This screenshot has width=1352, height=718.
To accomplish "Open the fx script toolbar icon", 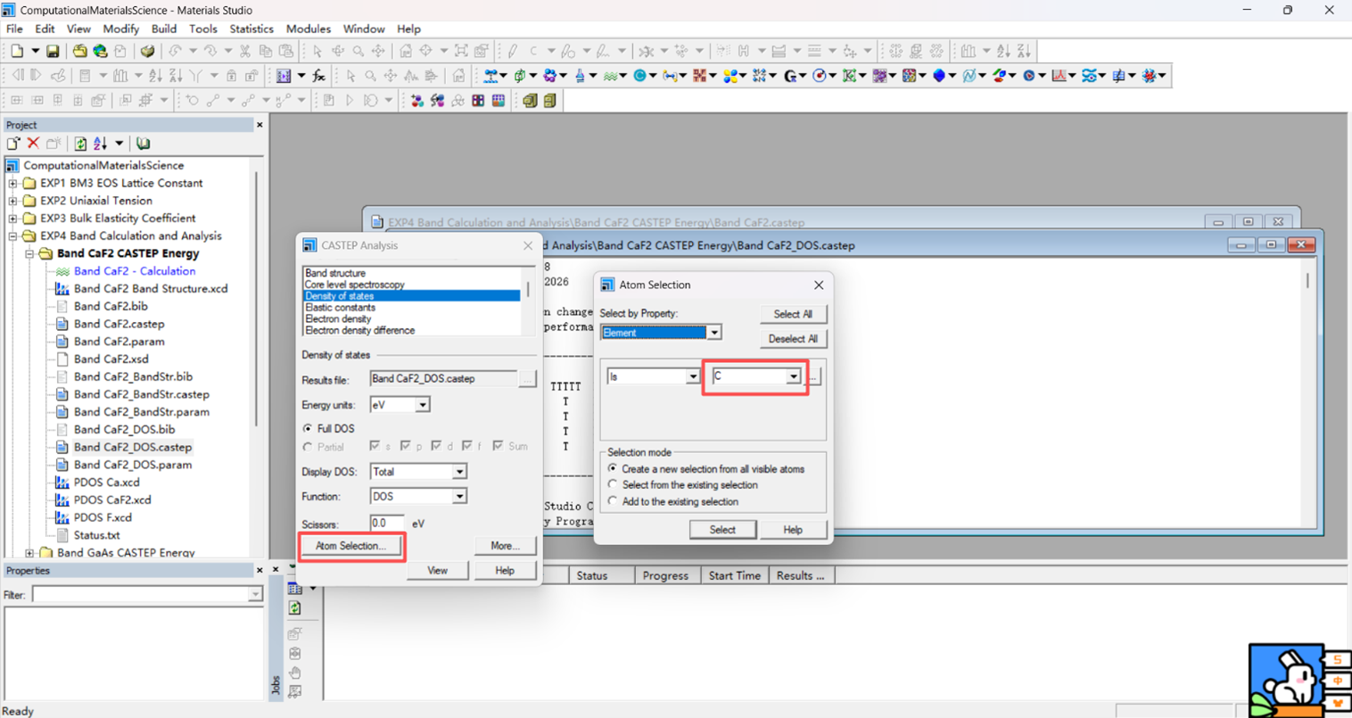I will click(318, 76).
